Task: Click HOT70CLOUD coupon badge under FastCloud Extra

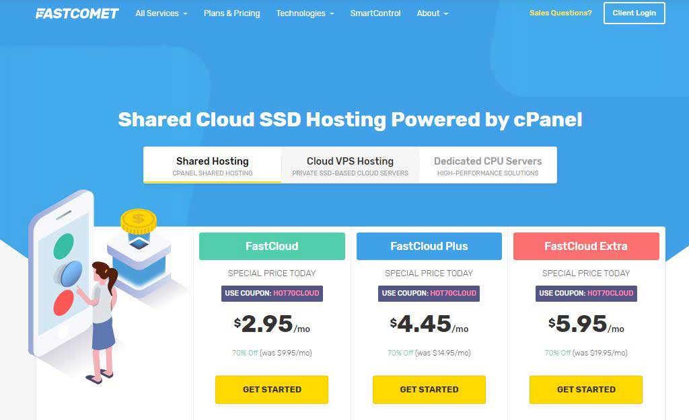Action: 586,293
